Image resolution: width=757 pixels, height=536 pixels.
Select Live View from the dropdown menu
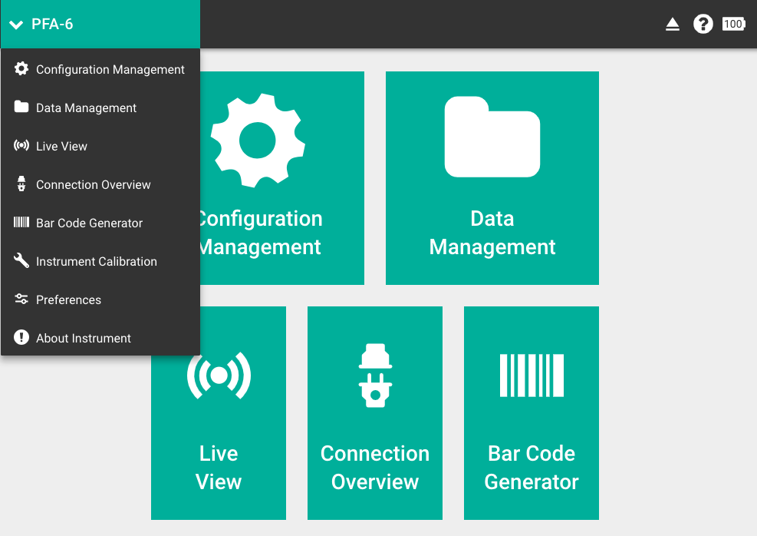click(61, 146)
